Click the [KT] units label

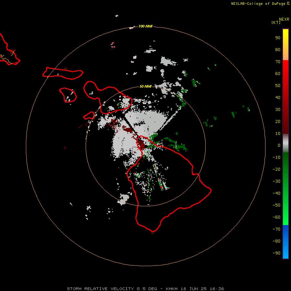coord(276,22)
